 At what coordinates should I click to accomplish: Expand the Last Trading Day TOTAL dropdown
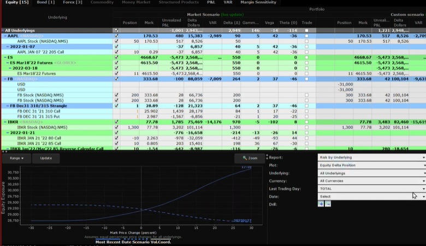coord(371,189)
